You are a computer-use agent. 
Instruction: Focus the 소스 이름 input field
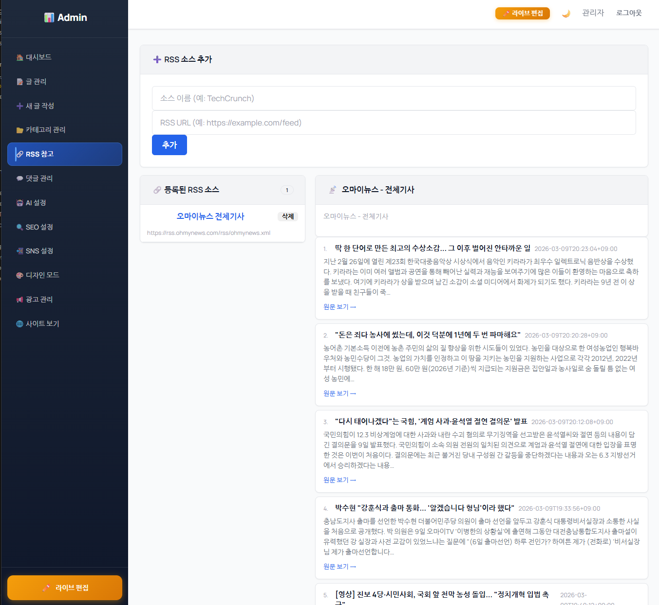click(394, 98)
